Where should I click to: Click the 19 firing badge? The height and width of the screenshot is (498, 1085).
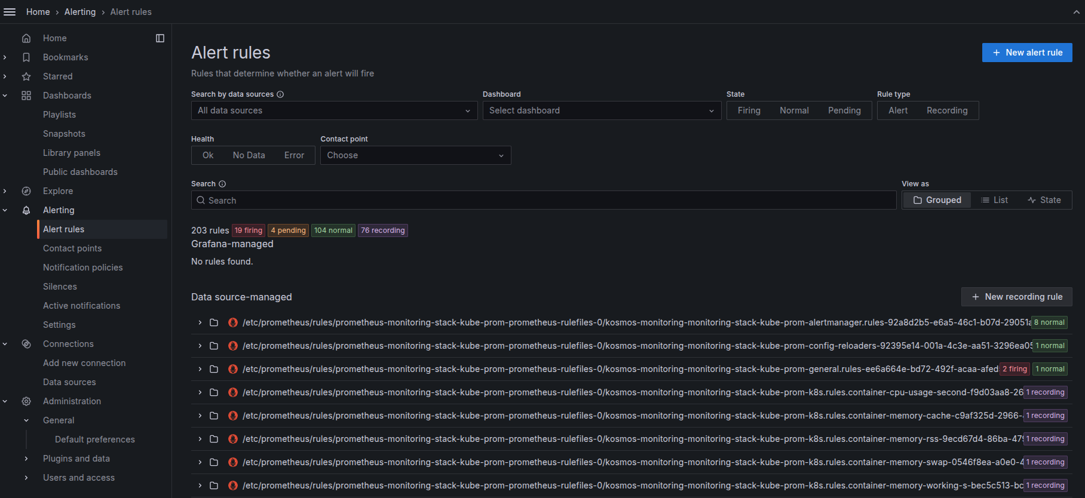click(x=249, y=230)
